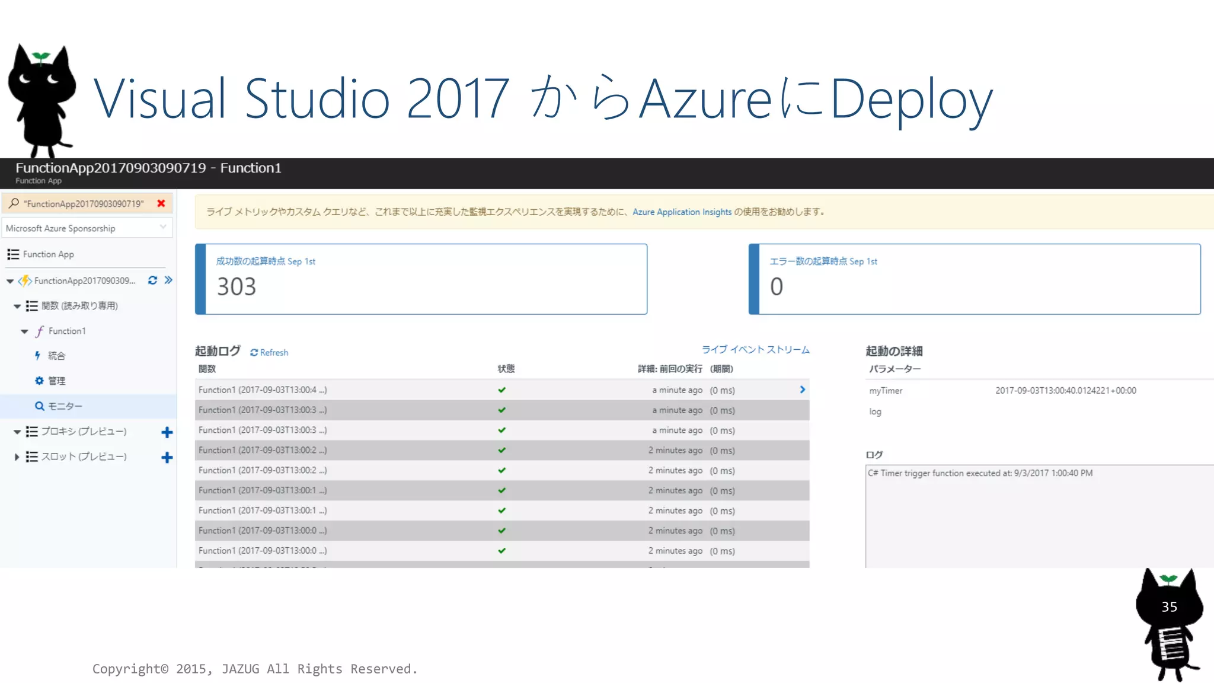Click the myTimer timestamp value
Viewport: 1214px width, 683px height.
click(1066, 390)
